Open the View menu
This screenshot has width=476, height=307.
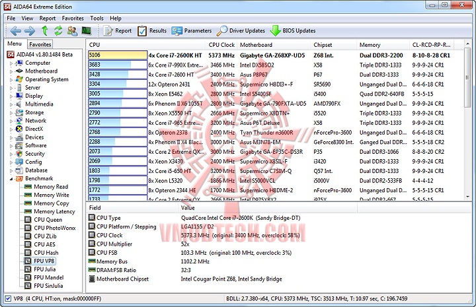coord(27,18)
